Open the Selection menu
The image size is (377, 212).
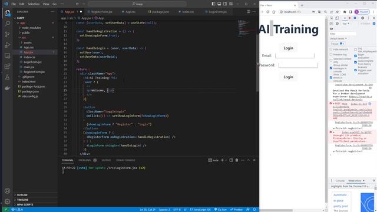click(34, 4)
